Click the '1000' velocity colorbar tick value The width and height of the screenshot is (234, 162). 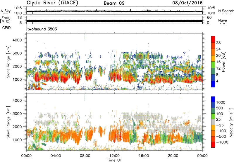click(221, 102)
